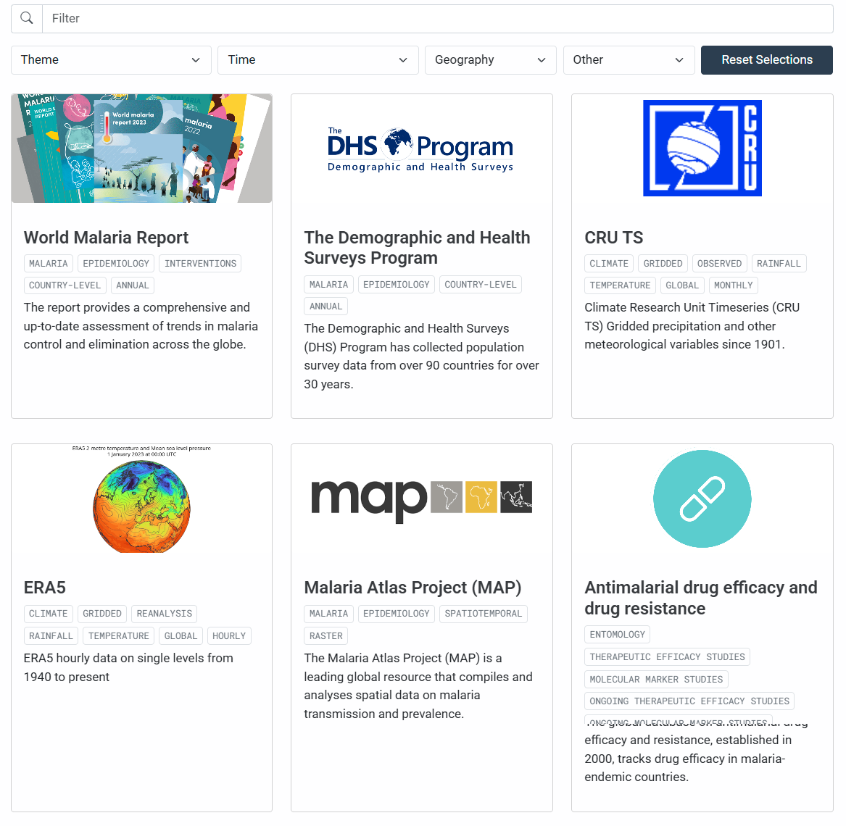The width and height of the screenshot is (846, 826).
Task: Click the THERAPEUTIC EFFICACY STUDIES tag
Action: (667, 657)
